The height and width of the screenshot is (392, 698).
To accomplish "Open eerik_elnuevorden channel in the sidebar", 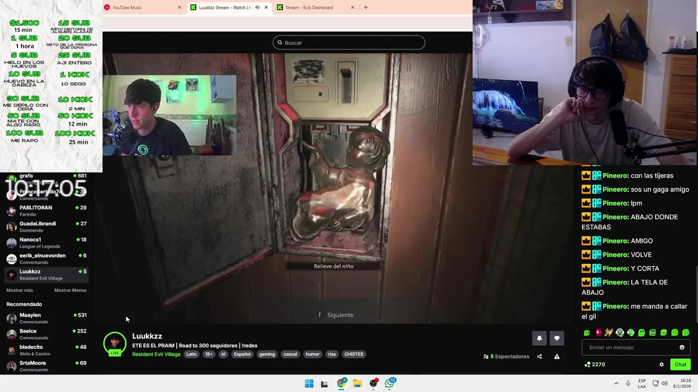I will tap(46, 259).
